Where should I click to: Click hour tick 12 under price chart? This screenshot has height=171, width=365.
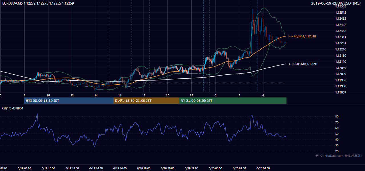pos(72,95)
